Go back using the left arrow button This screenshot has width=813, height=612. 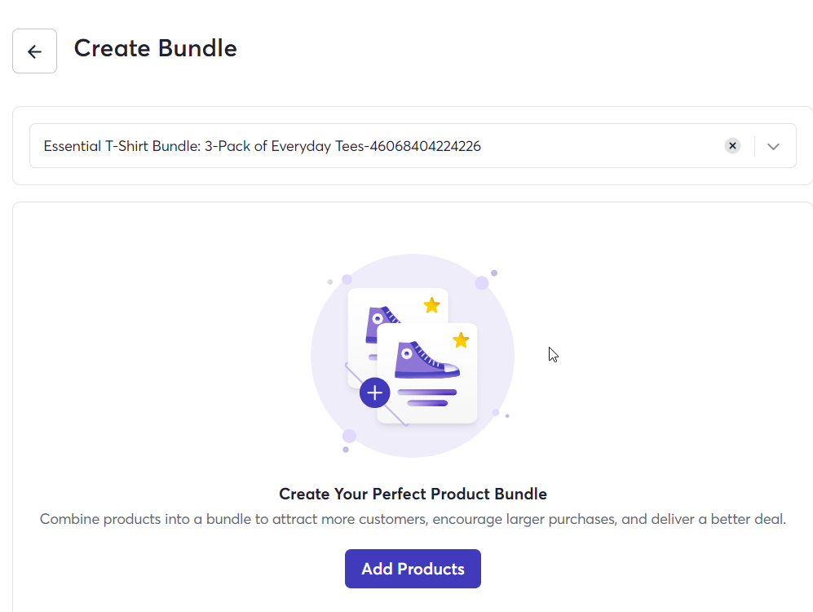(x=35, y=51)
